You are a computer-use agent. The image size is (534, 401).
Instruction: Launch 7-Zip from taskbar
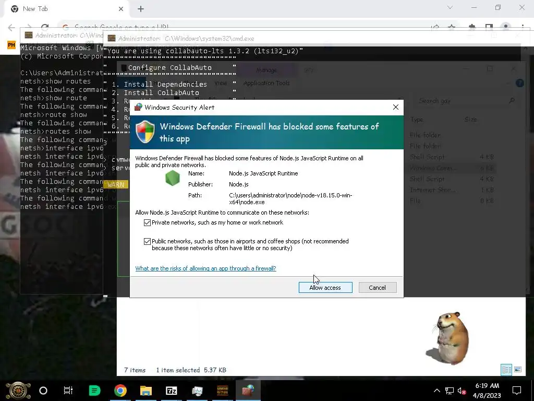coord(171,391)
